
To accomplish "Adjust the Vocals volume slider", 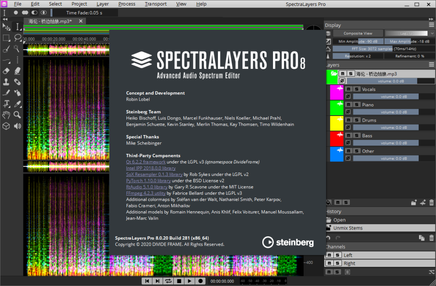I will (394, 96).
